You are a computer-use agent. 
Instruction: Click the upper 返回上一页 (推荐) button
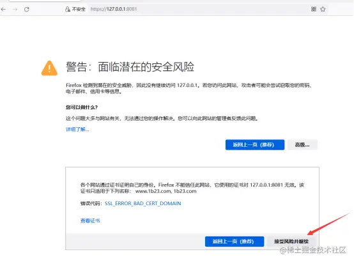point(255,145)
